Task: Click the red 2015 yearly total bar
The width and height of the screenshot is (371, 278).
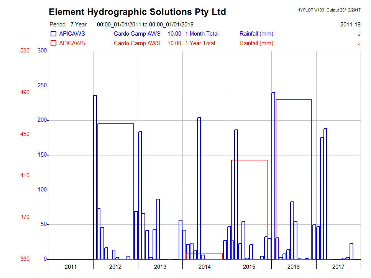Action: point(249,160)
